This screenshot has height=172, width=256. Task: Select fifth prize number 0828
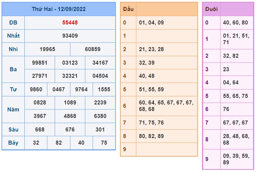click(x=40, y=103)
